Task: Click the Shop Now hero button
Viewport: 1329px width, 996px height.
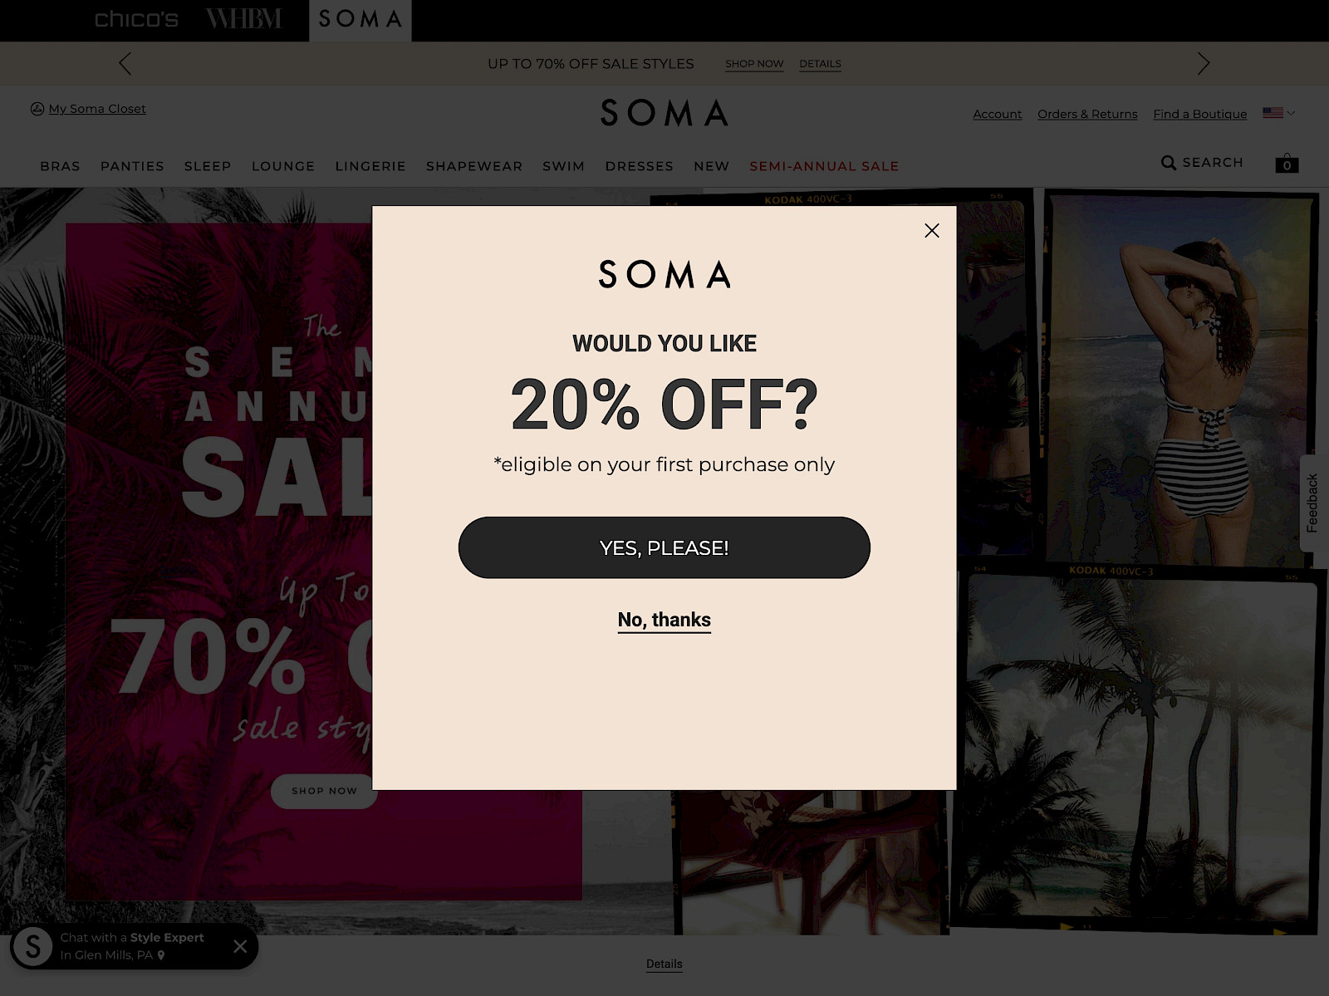Action: [x=324, y=791]
